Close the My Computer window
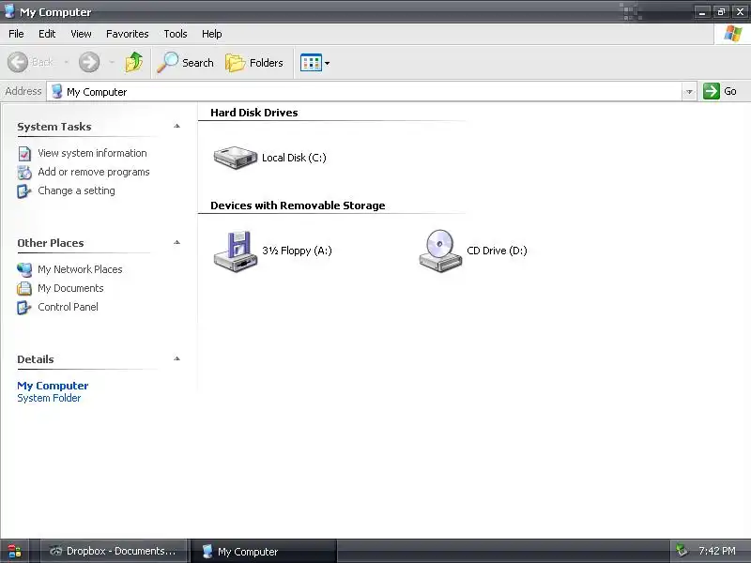 pos(740,12)
